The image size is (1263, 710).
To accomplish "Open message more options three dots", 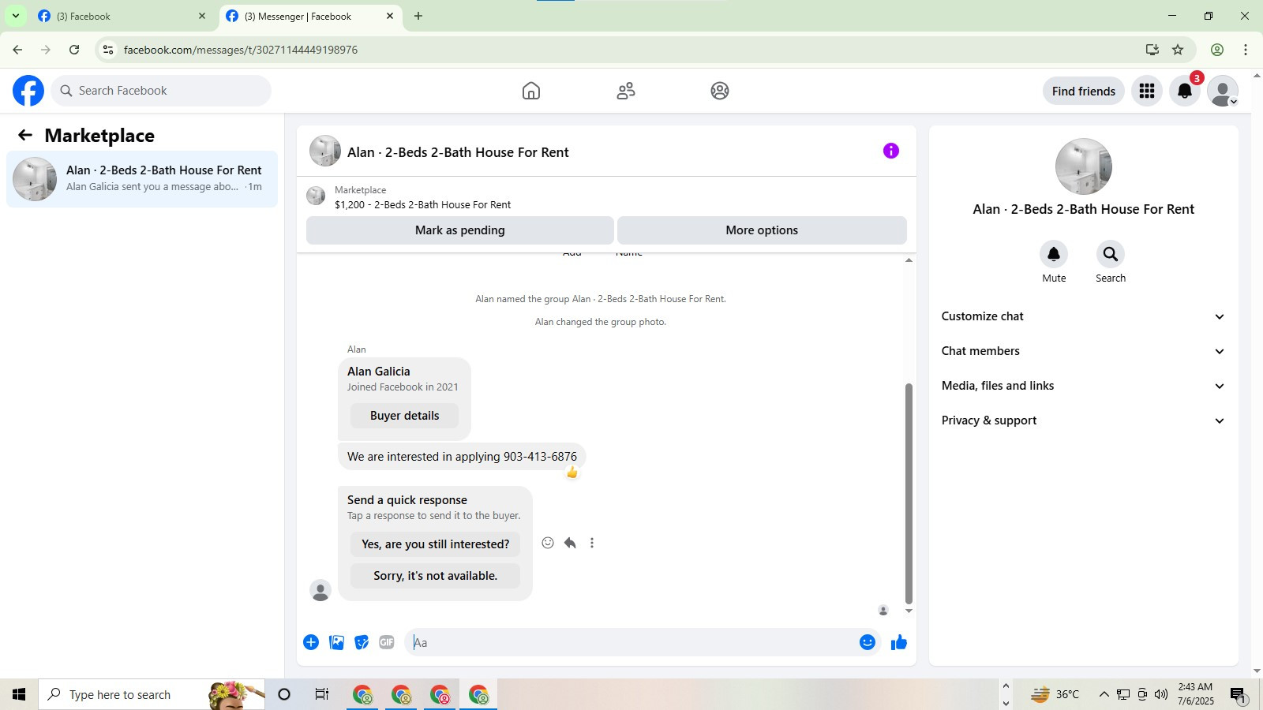I will pos(592,543).
